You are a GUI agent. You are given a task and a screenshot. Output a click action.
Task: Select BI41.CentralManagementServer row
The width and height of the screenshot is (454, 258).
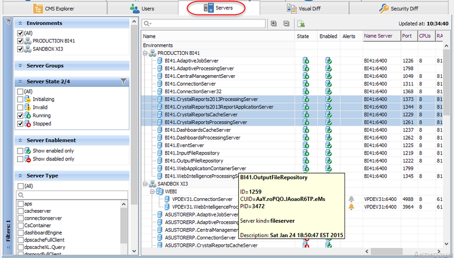292,76
